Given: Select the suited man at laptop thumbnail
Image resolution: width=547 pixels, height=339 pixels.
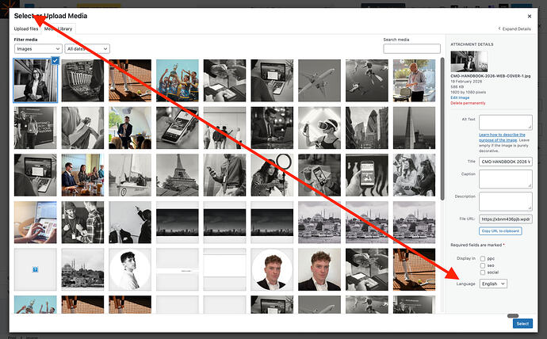Looking at the screenshot, I should [272, 128].
